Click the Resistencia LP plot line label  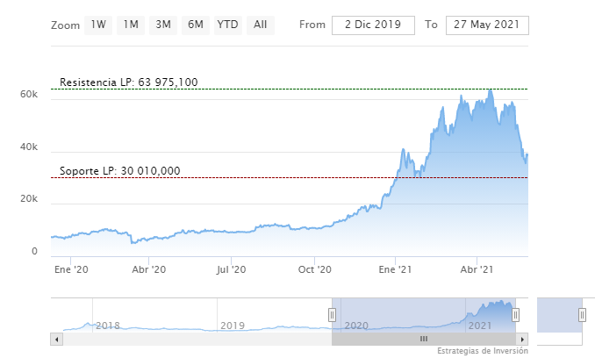point(129,82)
